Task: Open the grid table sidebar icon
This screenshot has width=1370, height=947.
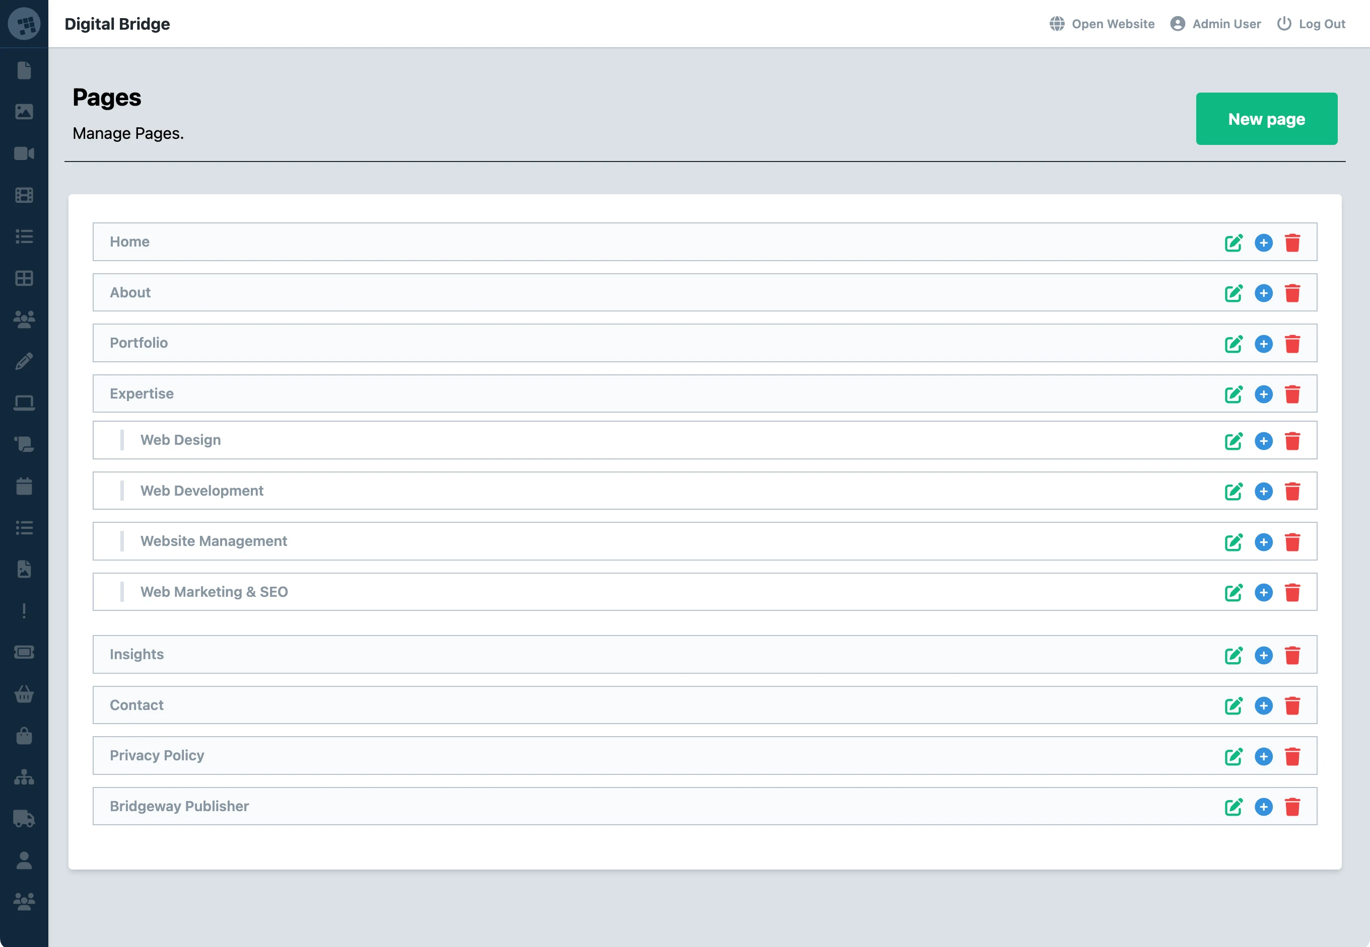Action: tap(24, 278)
